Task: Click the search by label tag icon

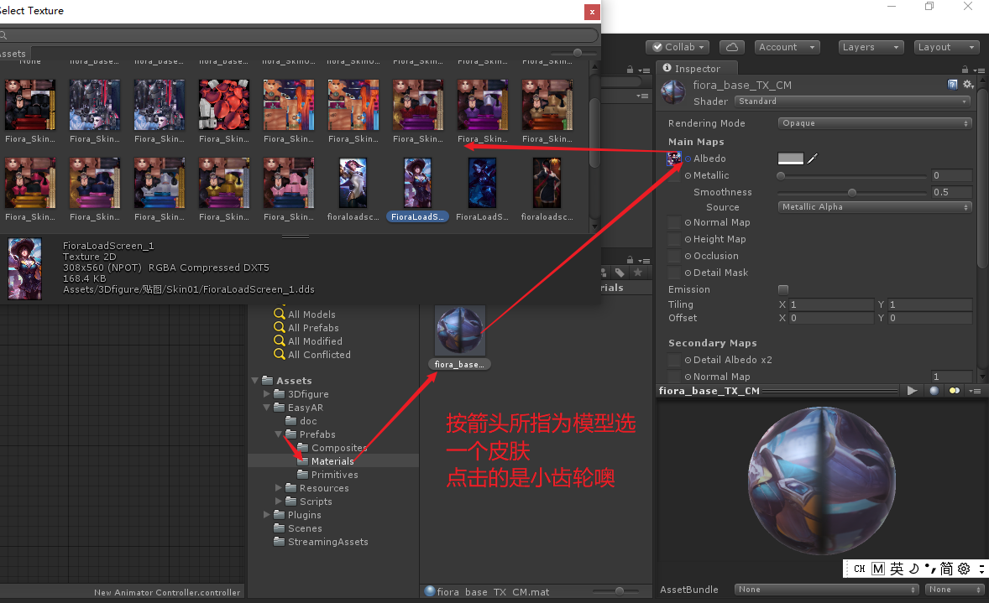Action: pyautogui.click(x=620, y=273)
